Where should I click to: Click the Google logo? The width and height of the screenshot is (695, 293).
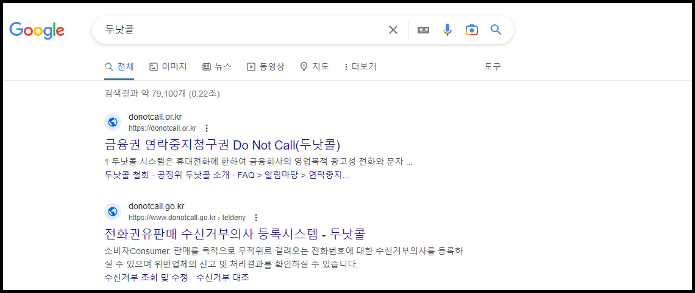click(37, 30)
